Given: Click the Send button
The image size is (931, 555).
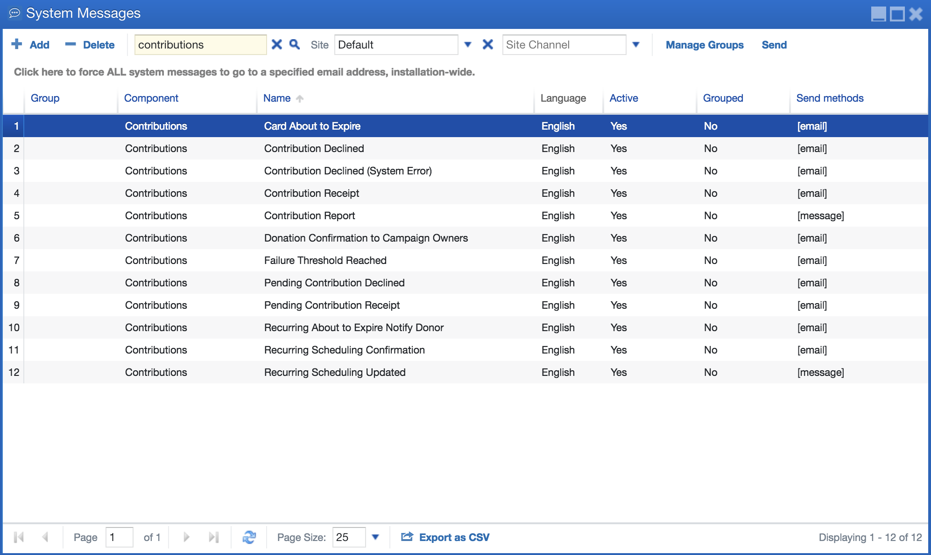Looking at the screenshot, I should coord(774,45).
